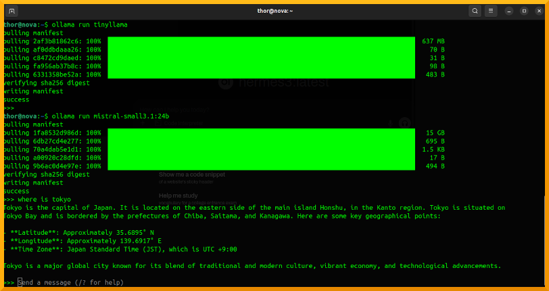
Task: Open a new terminal tab
Action: (13, 11)
